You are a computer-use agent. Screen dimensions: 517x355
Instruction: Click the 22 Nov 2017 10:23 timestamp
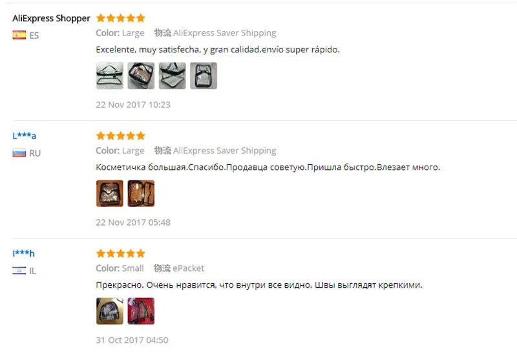click(133, 105)
